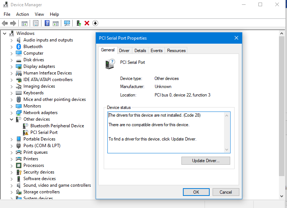Viewport: 287px width, 208px height.
Task: Expand the Computer category
Action: pyautogui.click(x=11, y=54)
